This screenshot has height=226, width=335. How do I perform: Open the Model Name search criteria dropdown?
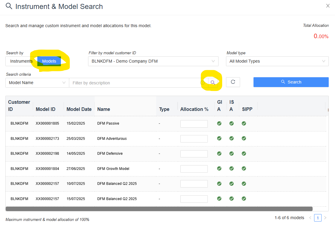pos(37,82)
